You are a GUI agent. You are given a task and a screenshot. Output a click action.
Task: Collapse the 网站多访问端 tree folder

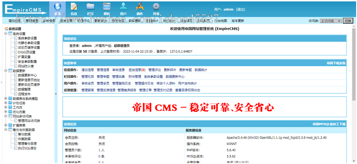pyautogui.click(x=6, y=116)
